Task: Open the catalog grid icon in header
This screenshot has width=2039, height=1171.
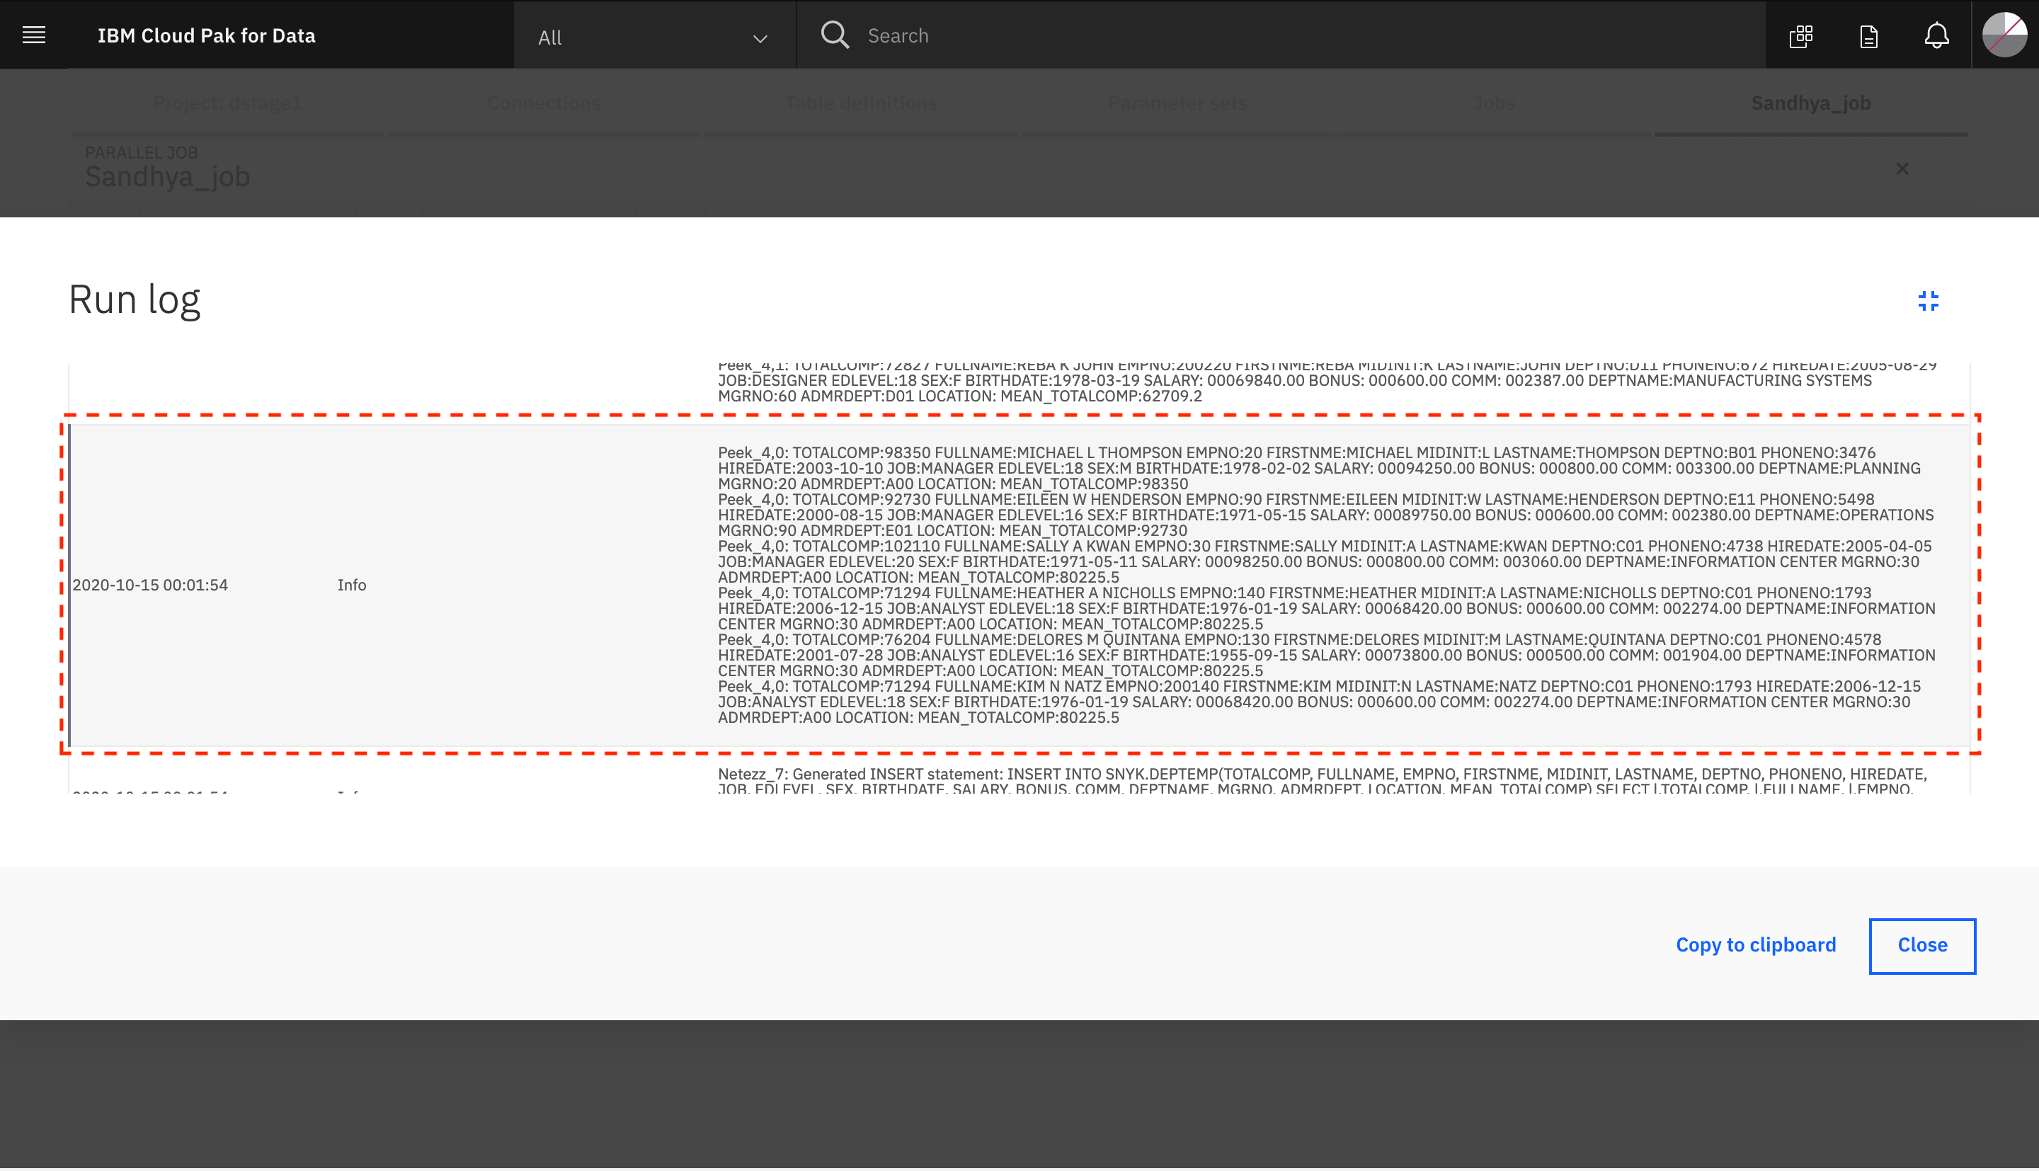Action: click(x=1800, y=35)
